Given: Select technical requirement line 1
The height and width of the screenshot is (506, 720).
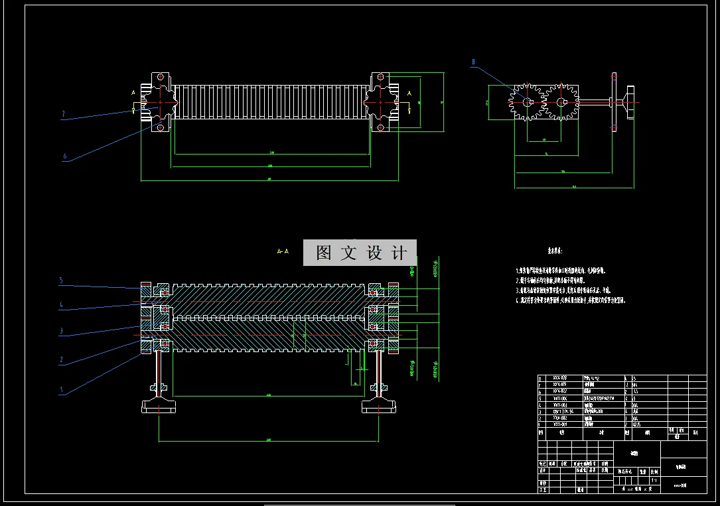Looking at the screenshot, I should point(561,271).
